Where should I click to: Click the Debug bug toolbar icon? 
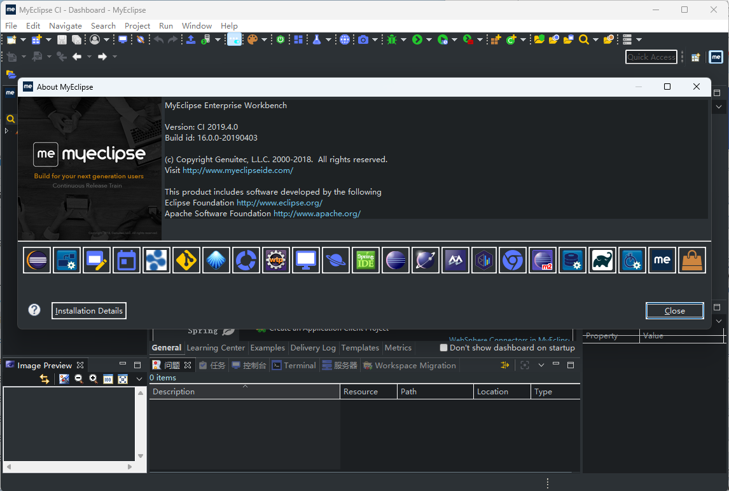tap(392, 40)
